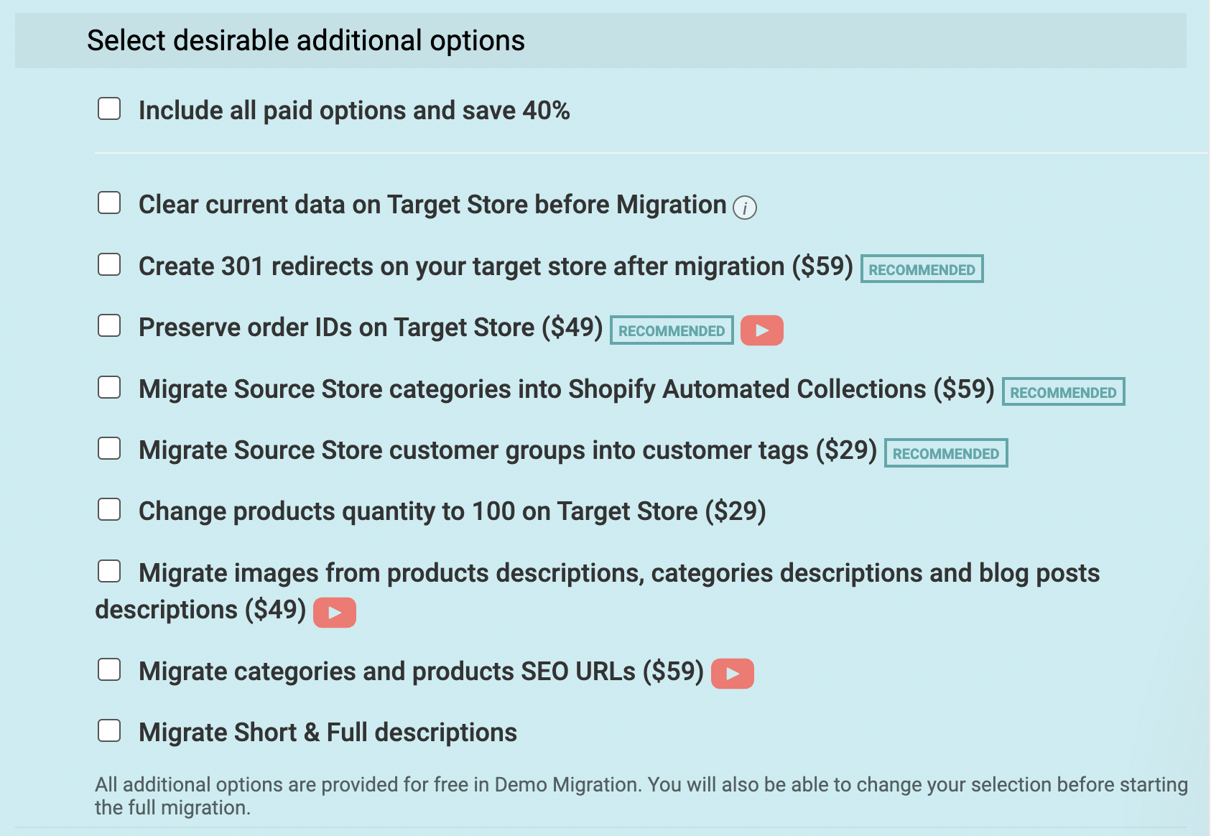Click RECOMMENDED badge for Automated Collections option
The height and width of the screenshot is (836, 1211).
click(x=1063, y=392)
